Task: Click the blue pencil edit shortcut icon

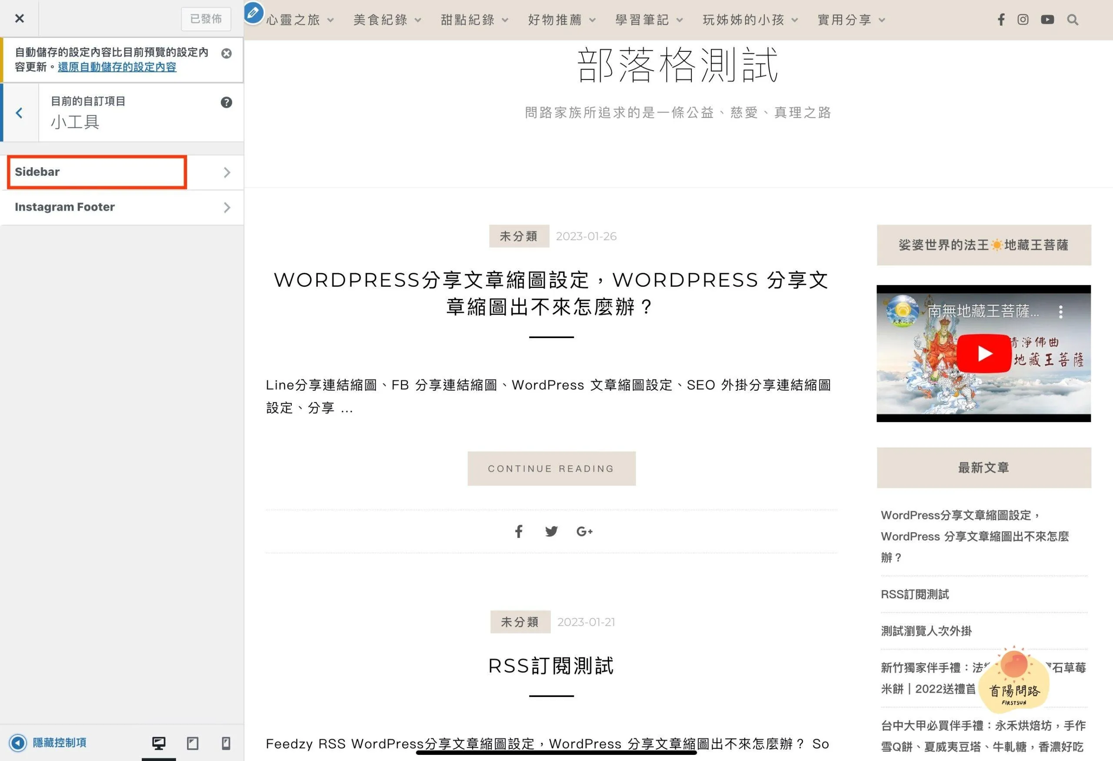Action: coord(253,13)
